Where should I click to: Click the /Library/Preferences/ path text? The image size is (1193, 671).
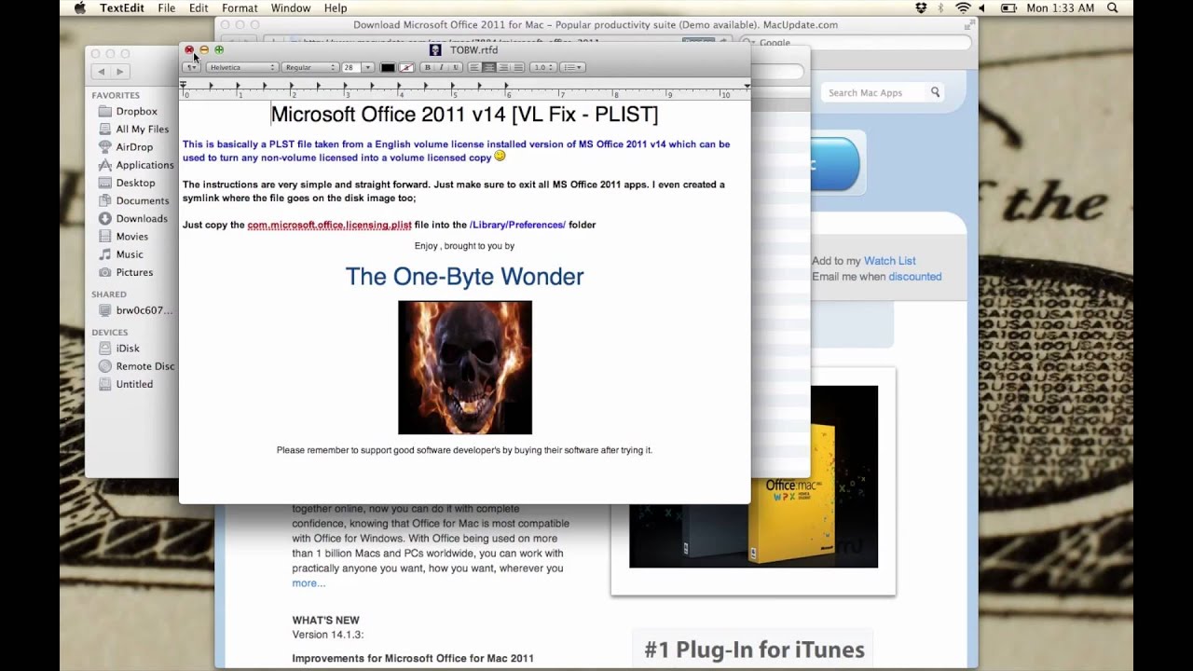pyautogui.click(x=517, y=225)
